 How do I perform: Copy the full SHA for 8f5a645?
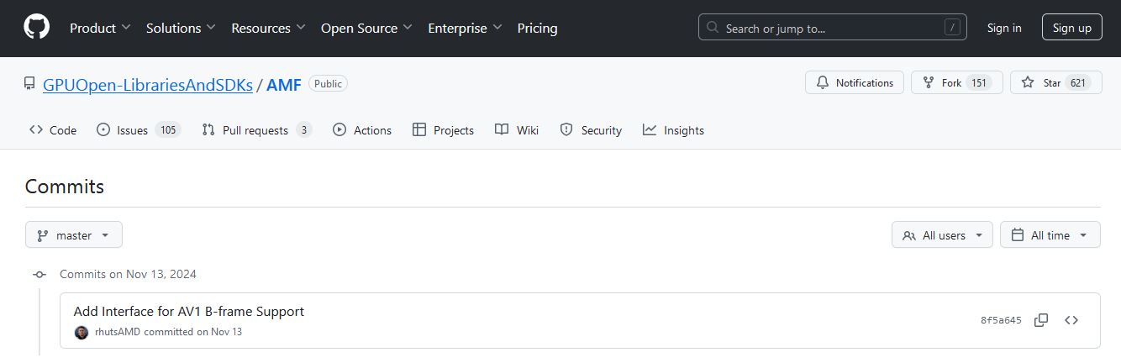point(1041,320)
